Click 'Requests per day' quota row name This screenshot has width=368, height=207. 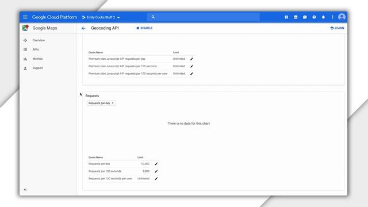(99, 164)
